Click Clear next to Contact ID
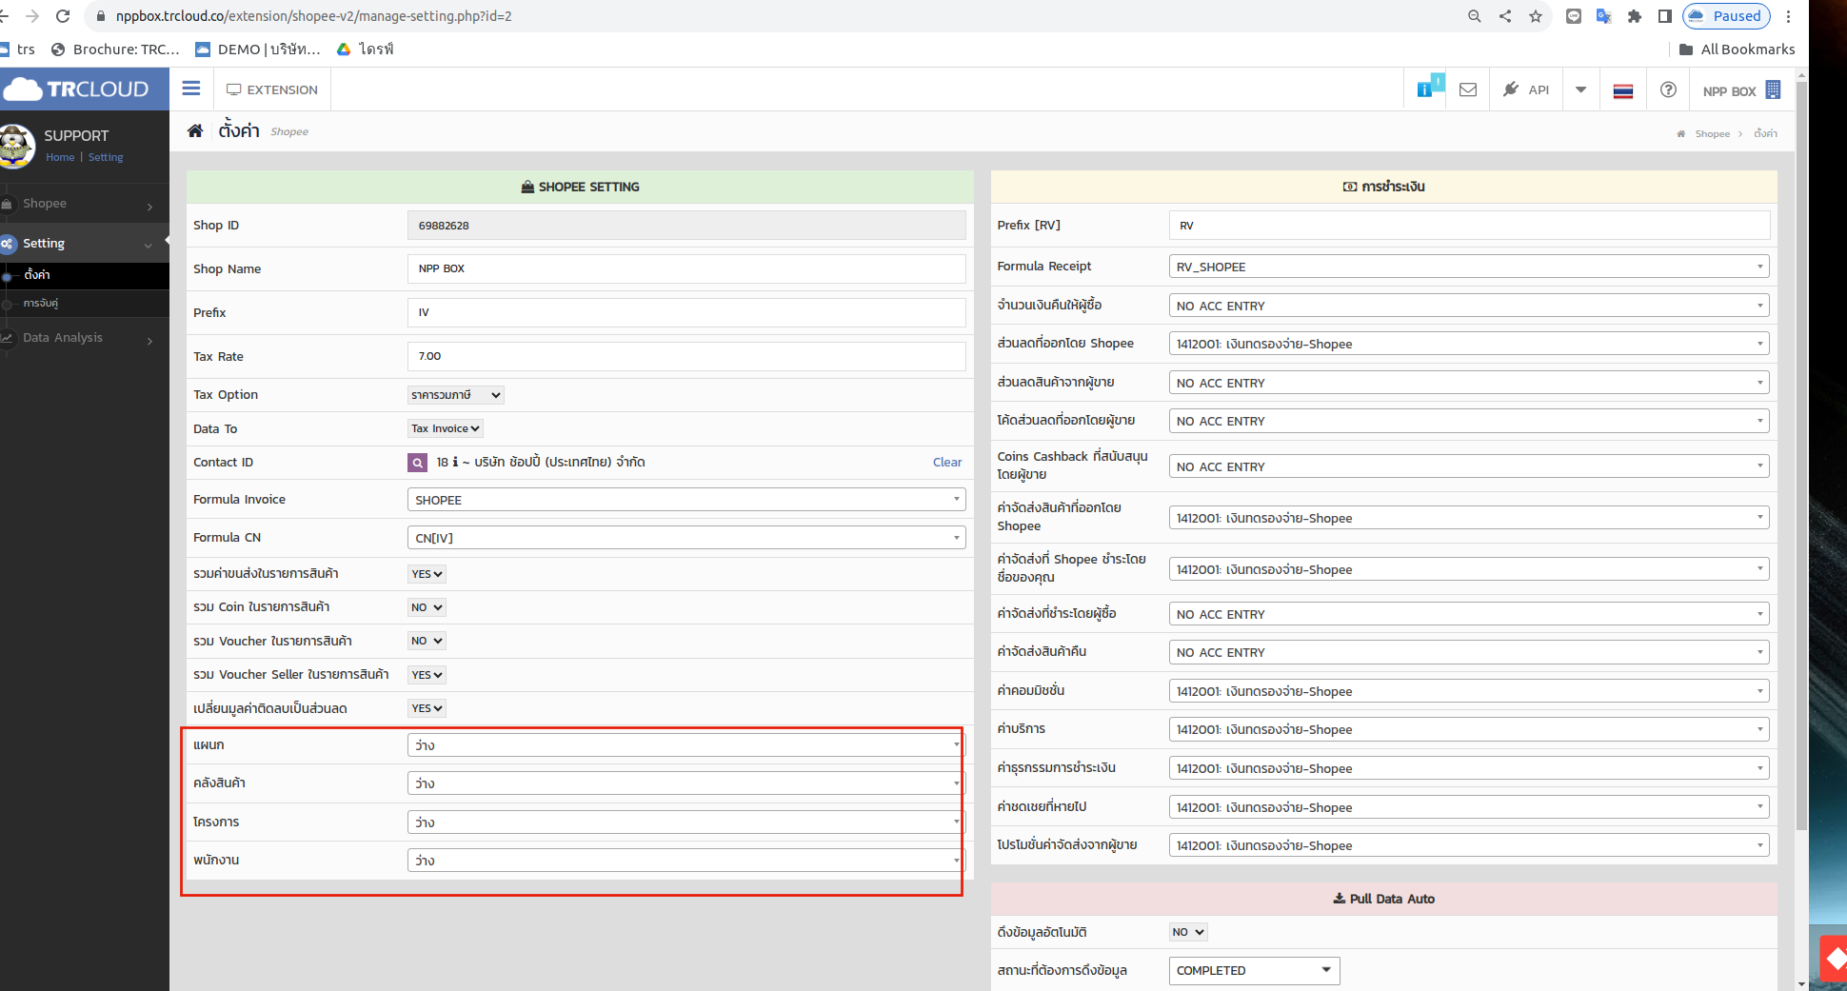 pyautogui.click(x=947, y=463)
